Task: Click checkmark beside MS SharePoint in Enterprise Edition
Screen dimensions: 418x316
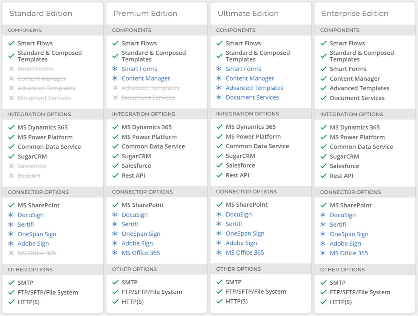Action: click(323, 205)
